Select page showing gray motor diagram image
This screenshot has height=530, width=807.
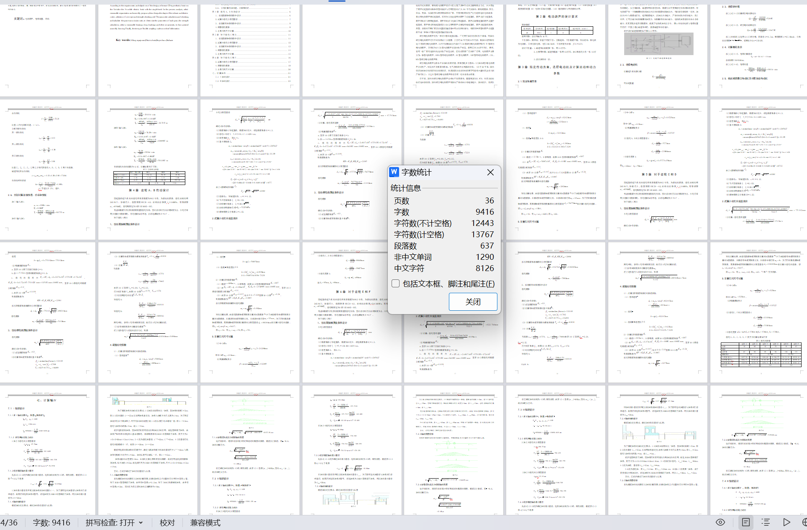tap(658, 46)
